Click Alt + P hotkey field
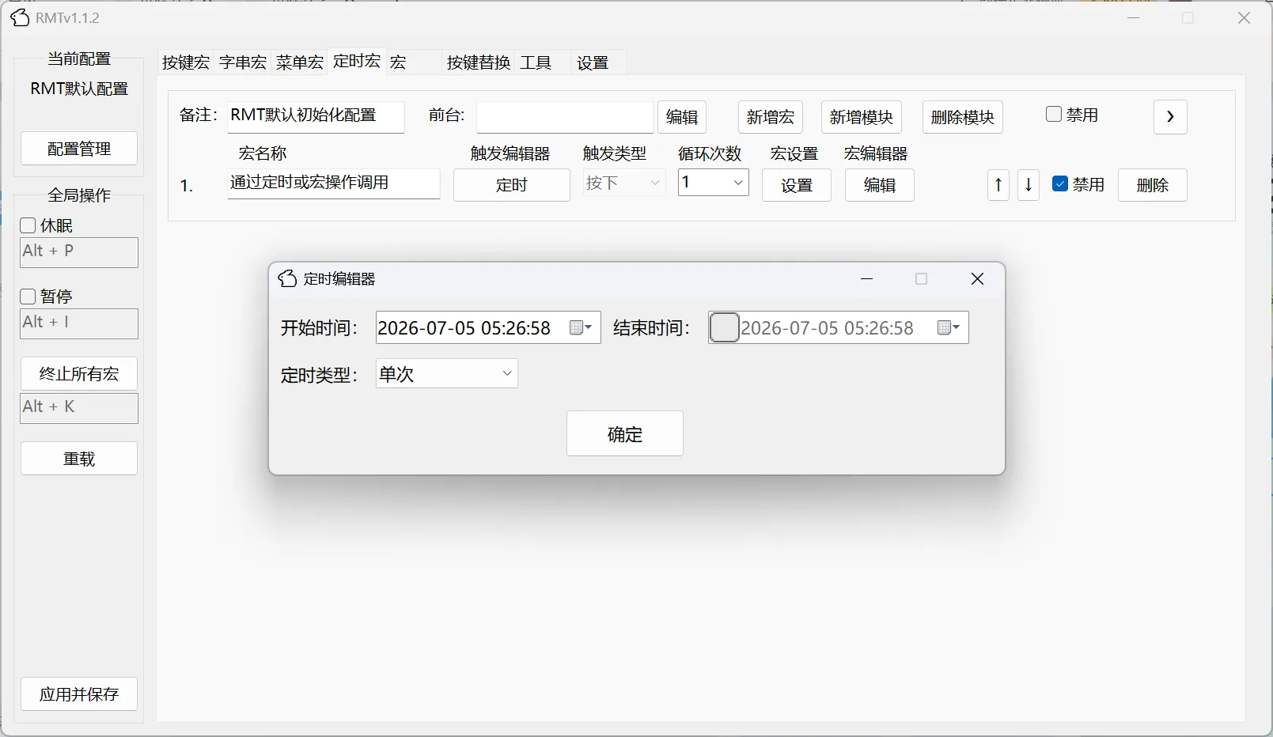This screenshot has height=737, width=1273. click(79, 253)
